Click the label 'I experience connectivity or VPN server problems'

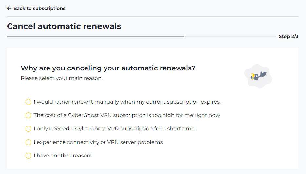click(x=98, y=142)
